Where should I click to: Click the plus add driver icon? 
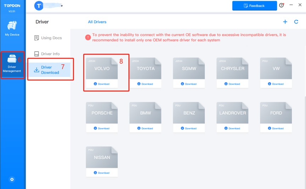point(285,22)
